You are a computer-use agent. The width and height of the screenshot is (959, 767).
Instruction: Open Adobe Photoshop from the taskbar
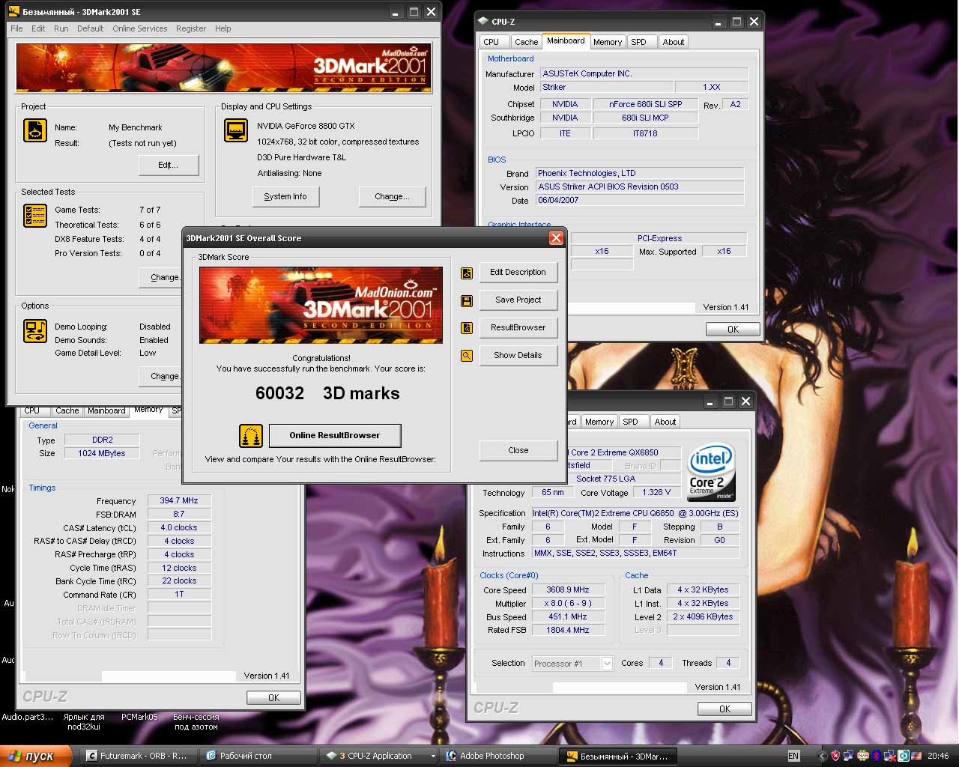pyautogui.click(x=497, y=756)
